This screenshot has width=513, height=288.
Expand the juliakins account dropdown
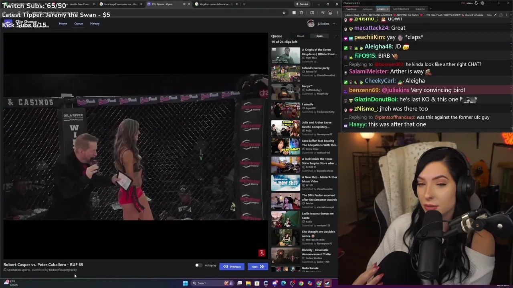321,24
